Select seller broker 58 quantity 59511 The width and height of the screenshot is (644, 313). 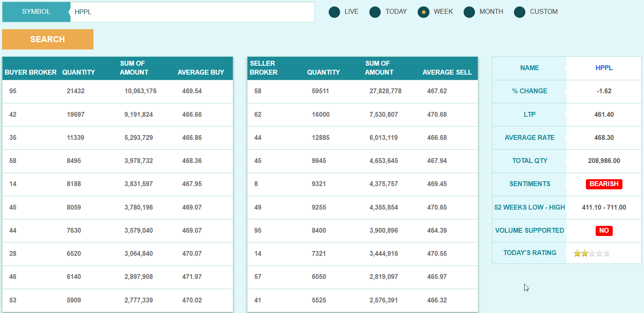[320, 91]
